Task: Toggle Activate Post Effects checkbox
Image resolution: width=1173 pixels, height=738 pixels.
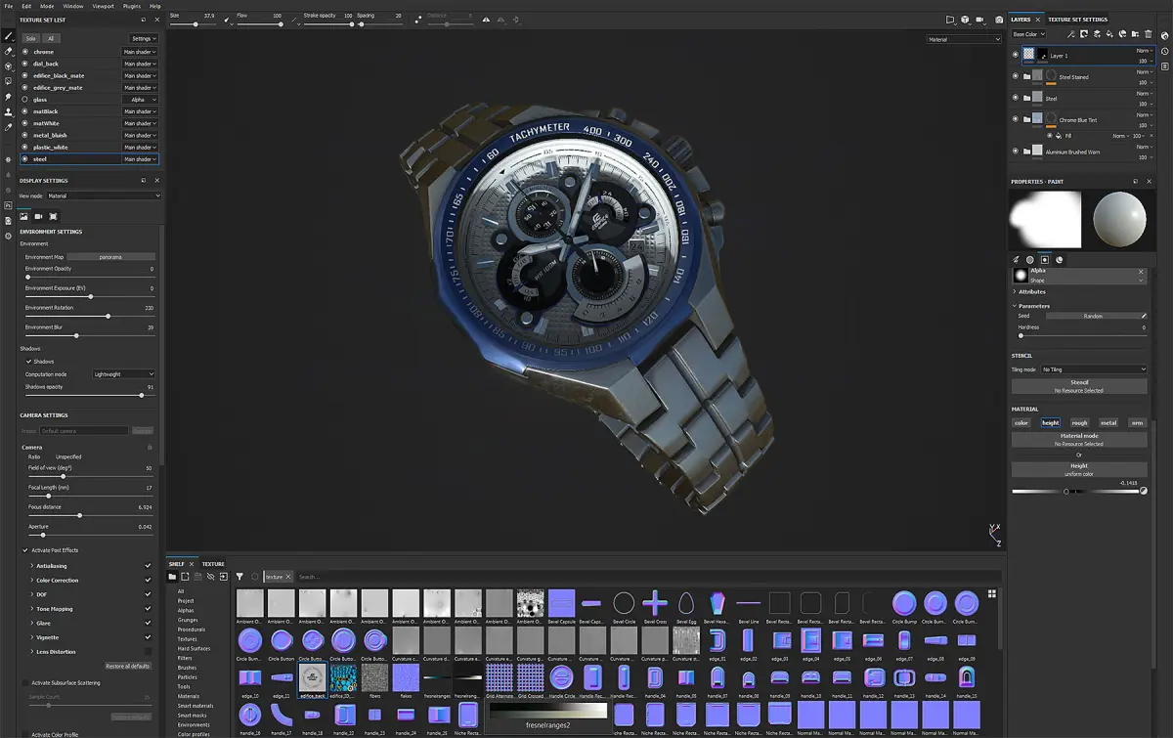Action: tap(25, 550)
